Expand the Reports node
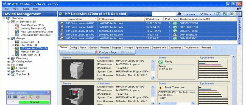The image size is (246, 105). (9, 71)
